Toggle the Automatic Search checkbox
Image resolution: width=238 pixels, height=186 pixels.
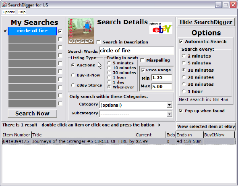pos(181,41)
